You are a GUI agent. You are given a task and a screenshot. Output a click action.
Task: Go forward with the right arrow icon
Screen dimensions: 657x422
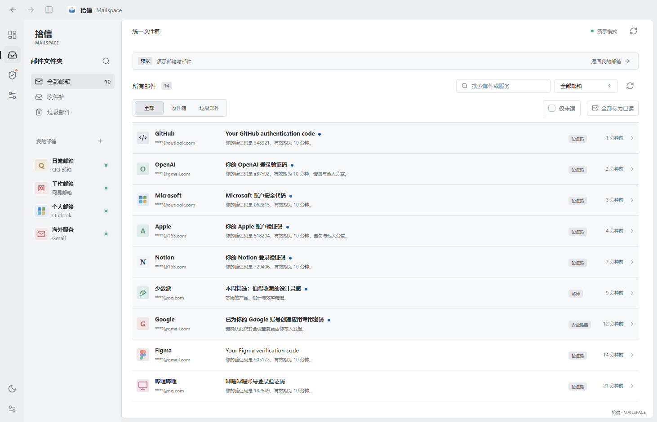[x=31, y=10]
